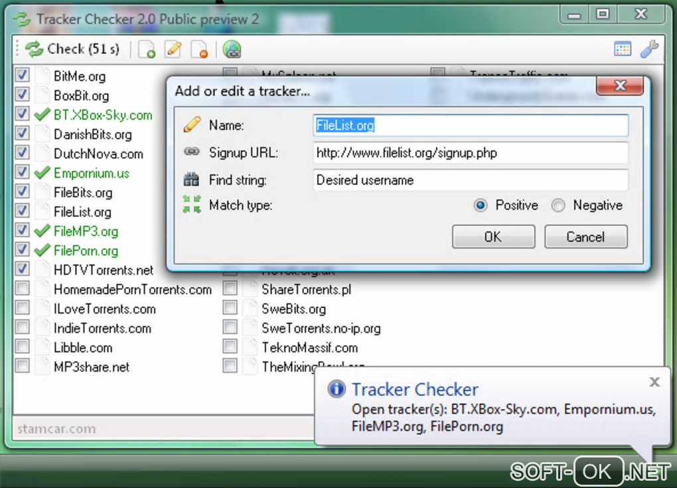Click the page icon beside MP3share.net
This screenshot has width=677, height=488.
tap(42, 367)
